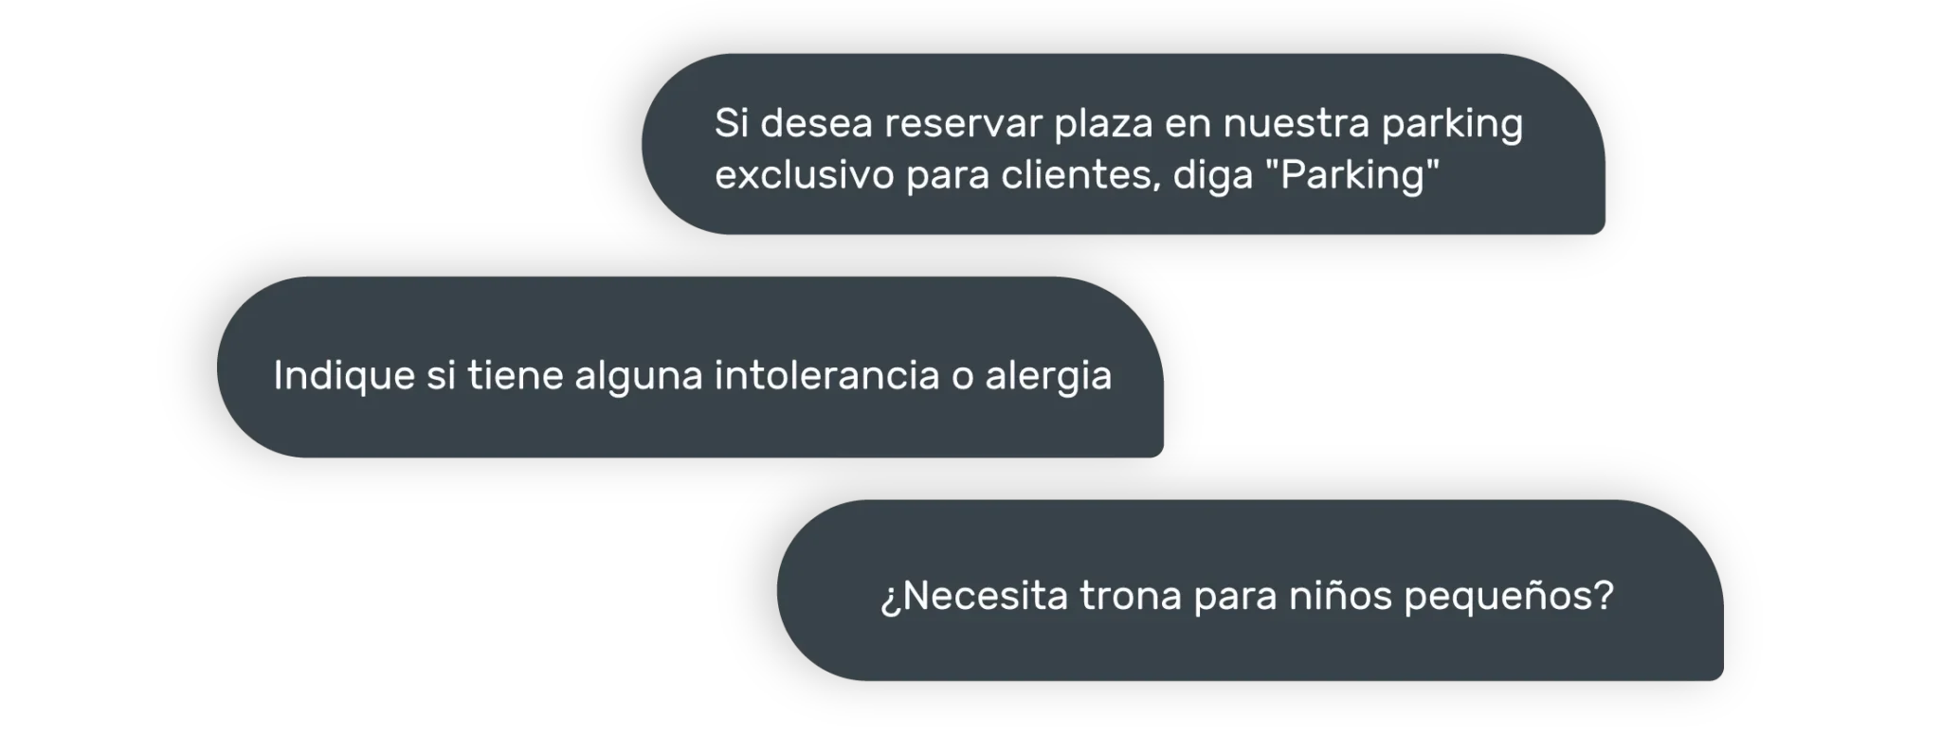
Task: Click the words "niños pequeños?" in the bubble
Action: coord(1451,596)
